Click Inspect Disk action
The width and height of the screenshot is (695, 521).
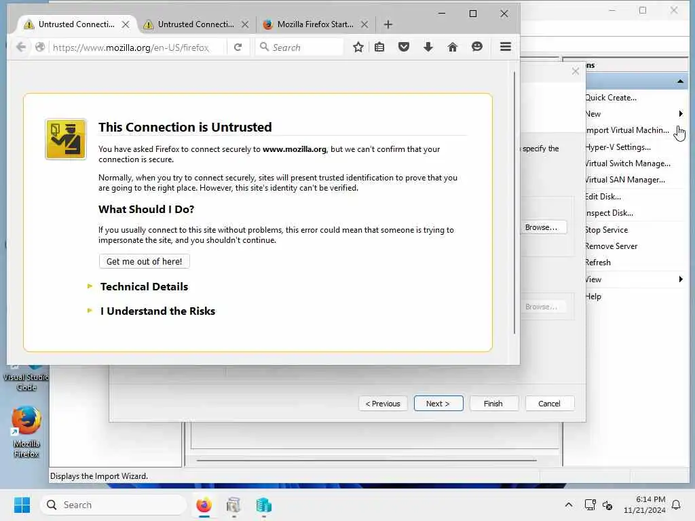point(609,213)
